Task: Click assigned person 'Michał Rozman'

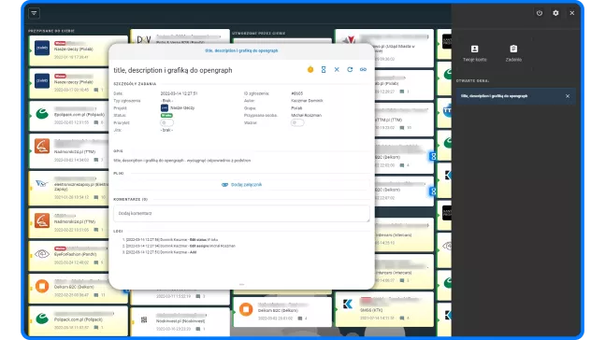Action: [306, 115]
